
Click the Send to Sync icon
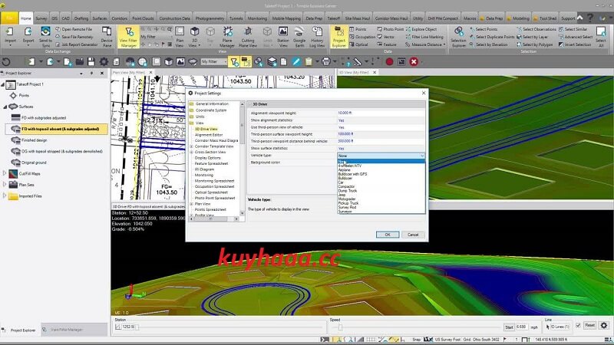tap(45, 36)
